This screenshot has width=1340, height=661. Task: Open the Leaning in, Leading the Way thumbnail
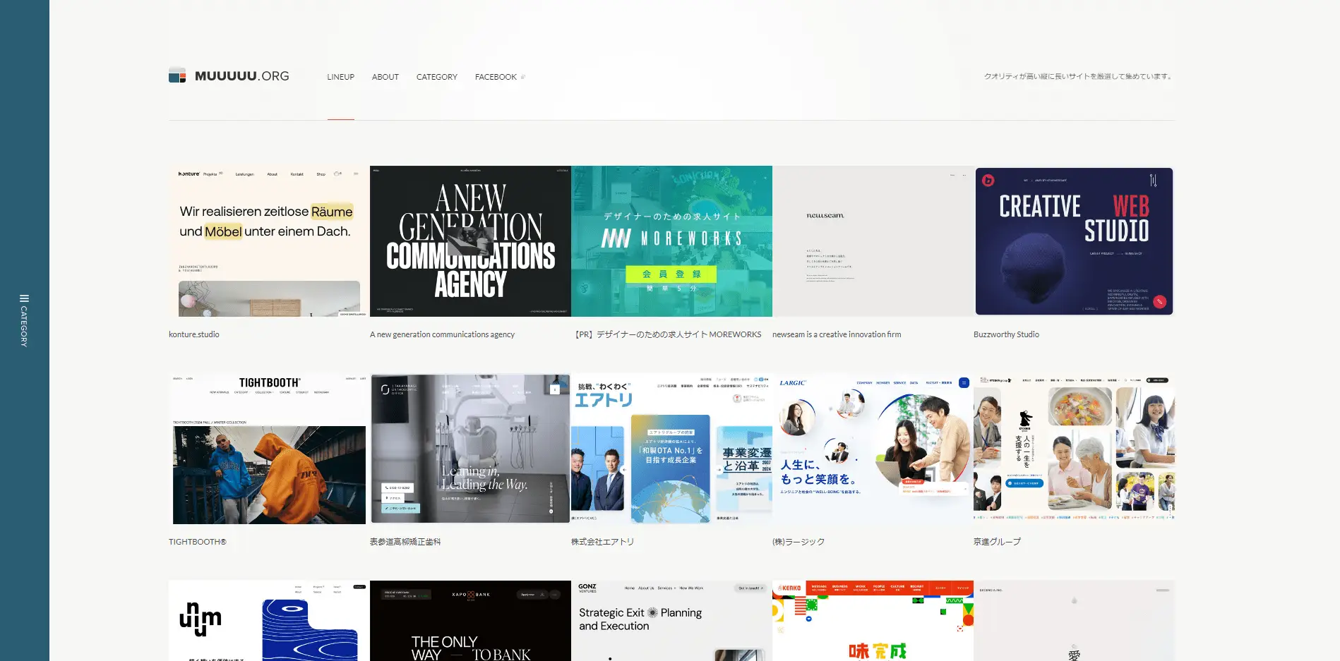tap(470, 449)
